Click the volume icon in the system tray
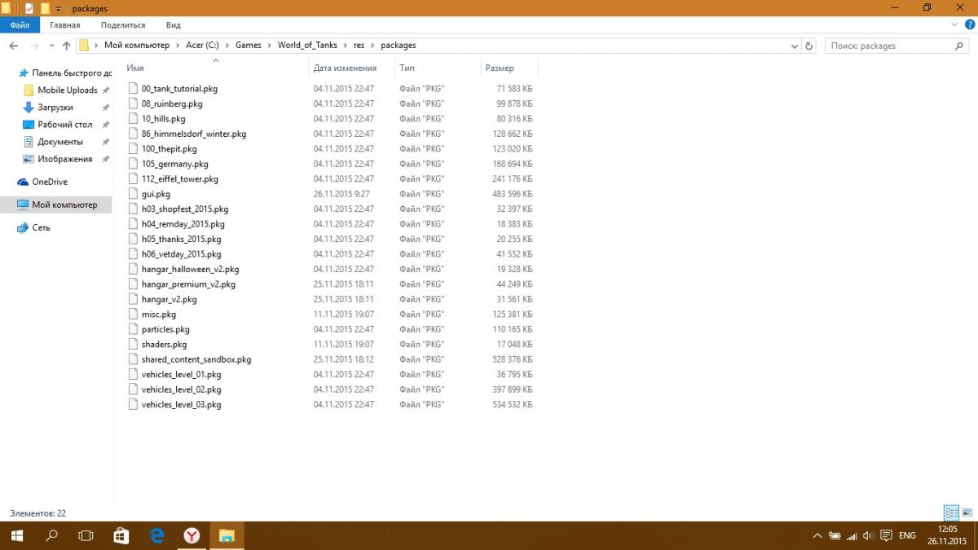Screen dimensions: 978x550 coord(867,536)
